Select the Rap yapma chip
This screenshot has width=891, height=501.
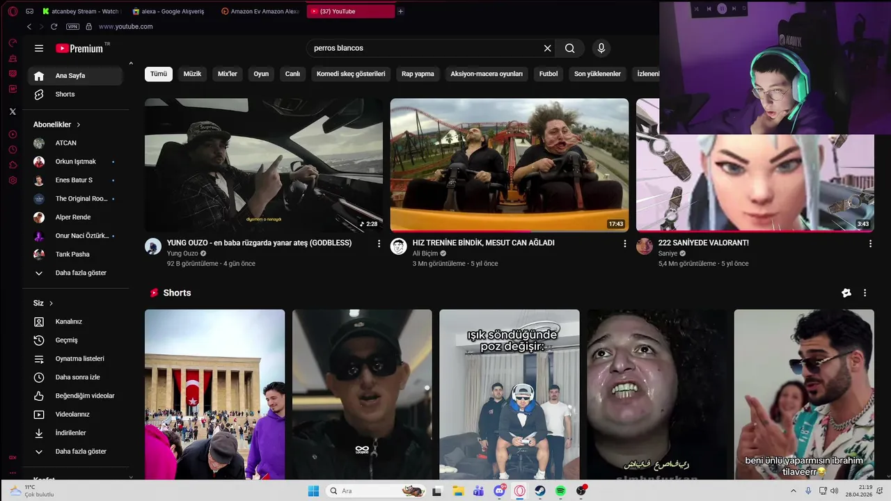(x=418, y=74)
